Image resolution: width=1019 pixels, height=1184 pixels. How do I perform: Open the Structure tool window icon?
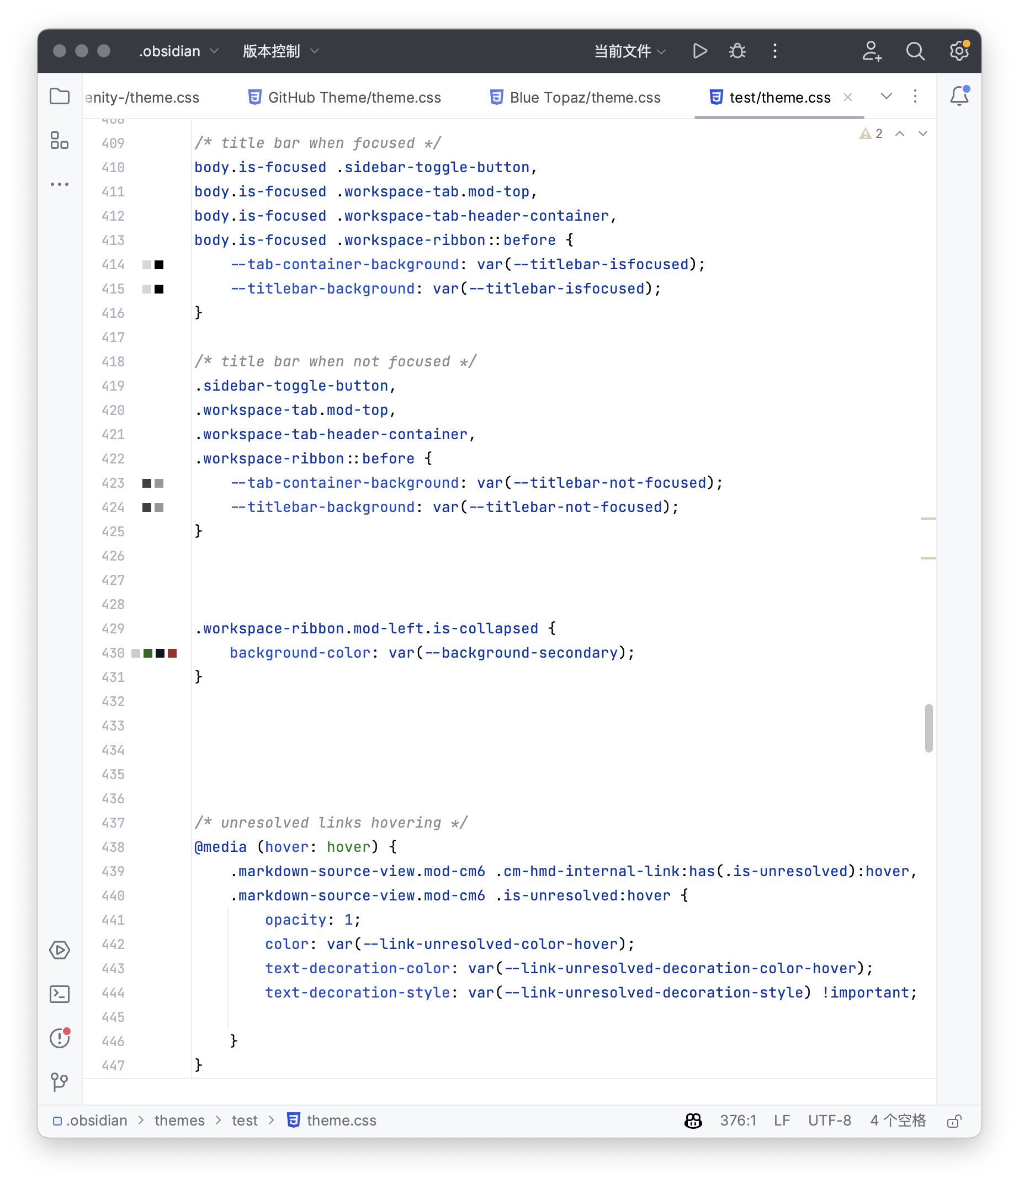[x=60, y=141]
